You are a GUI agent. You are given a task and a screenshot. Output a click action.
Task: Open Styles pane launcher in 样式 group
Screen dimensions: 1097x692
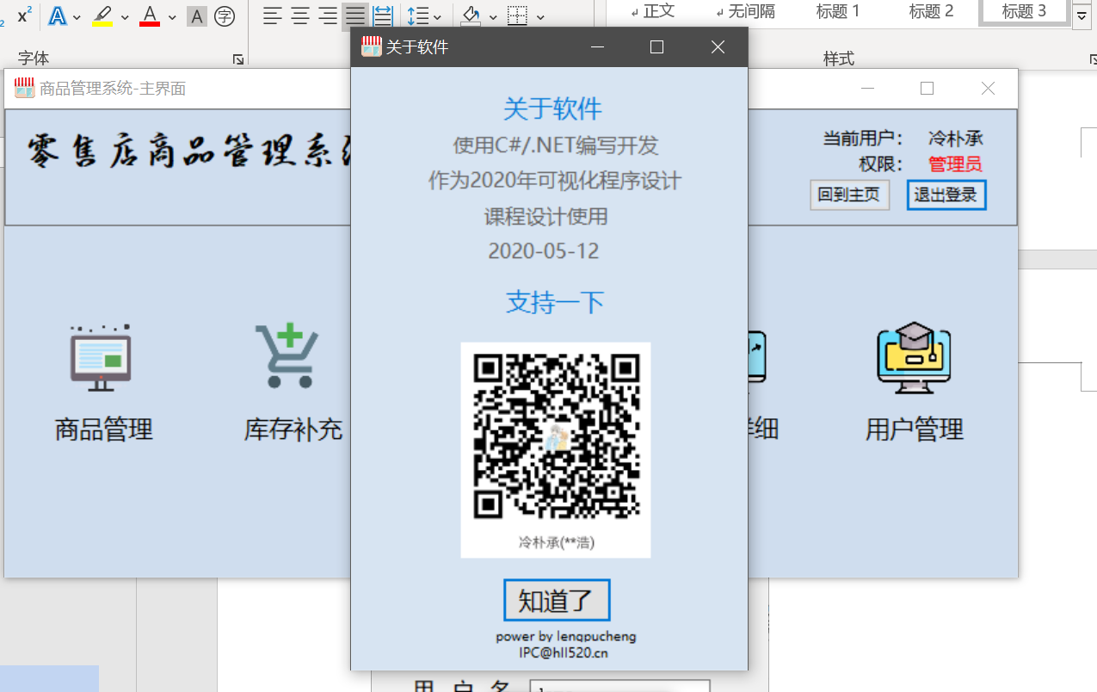pos(1093,59)
